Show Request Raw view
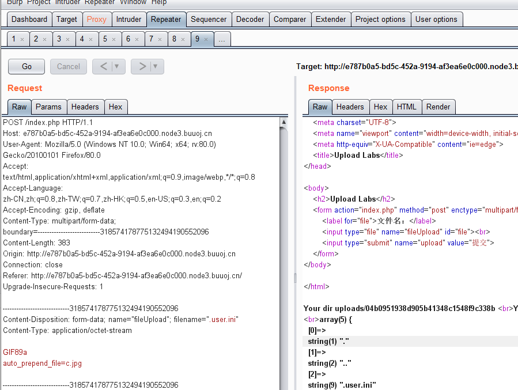Image resolution: width=518 pixels, height=390 pixels. 19,107
